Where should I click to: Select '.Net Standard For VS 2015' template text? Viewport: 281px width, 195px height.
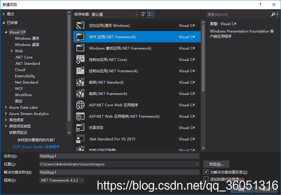[112, 139]
